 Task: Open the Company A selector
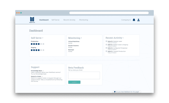pyautogui.click(x=126, y=20)
